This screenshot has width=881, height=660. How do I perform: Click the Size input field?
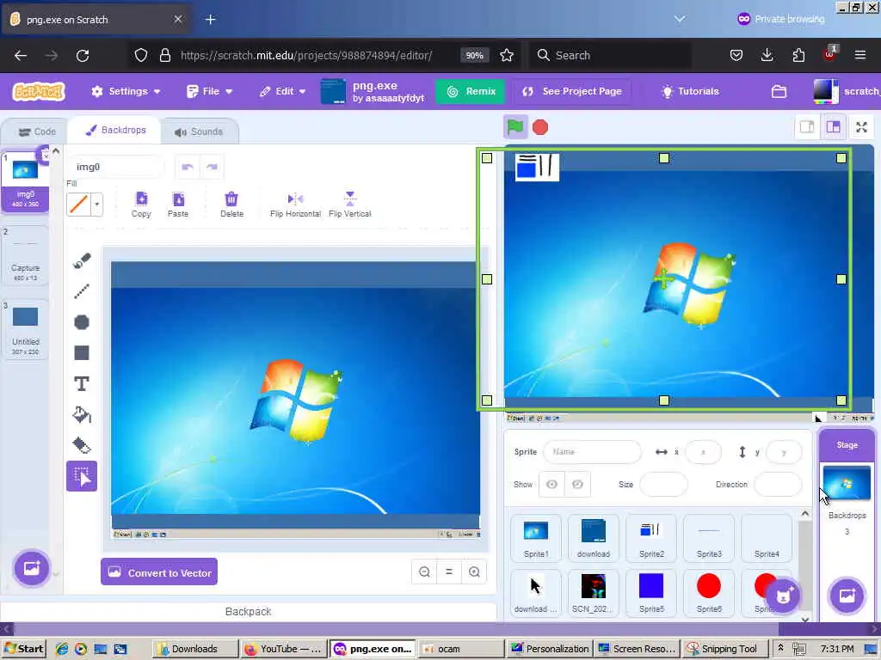pyautogui.click(x=663, y=485)
